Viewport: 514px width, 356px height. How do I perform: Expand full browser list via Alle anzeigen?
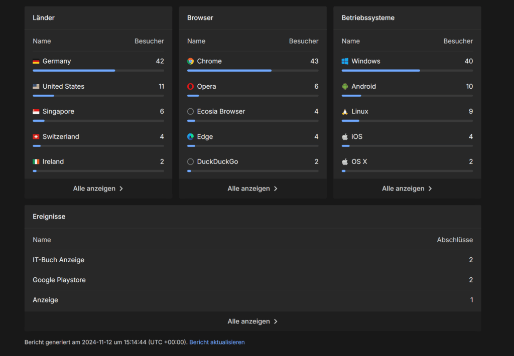pos(252,189)
